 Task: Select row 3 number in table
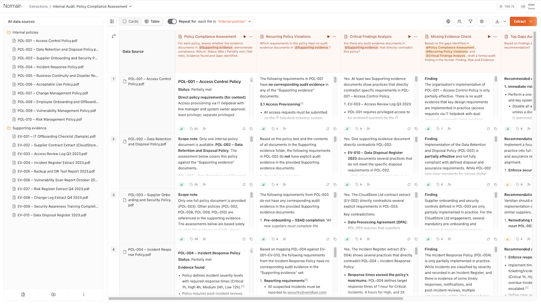[113, 195]
